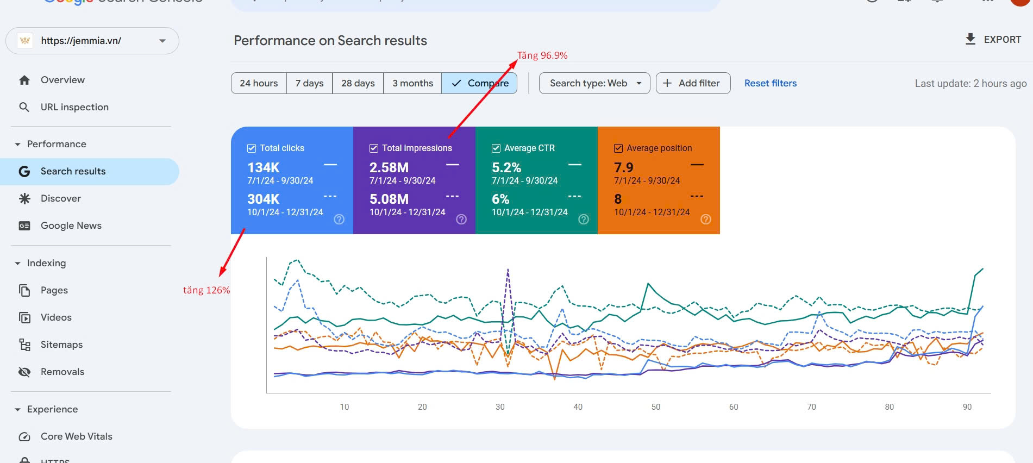This screenshot has height=463, width=1033.
Task: Click the plus icon in Add filter
Action: point(667,83)
